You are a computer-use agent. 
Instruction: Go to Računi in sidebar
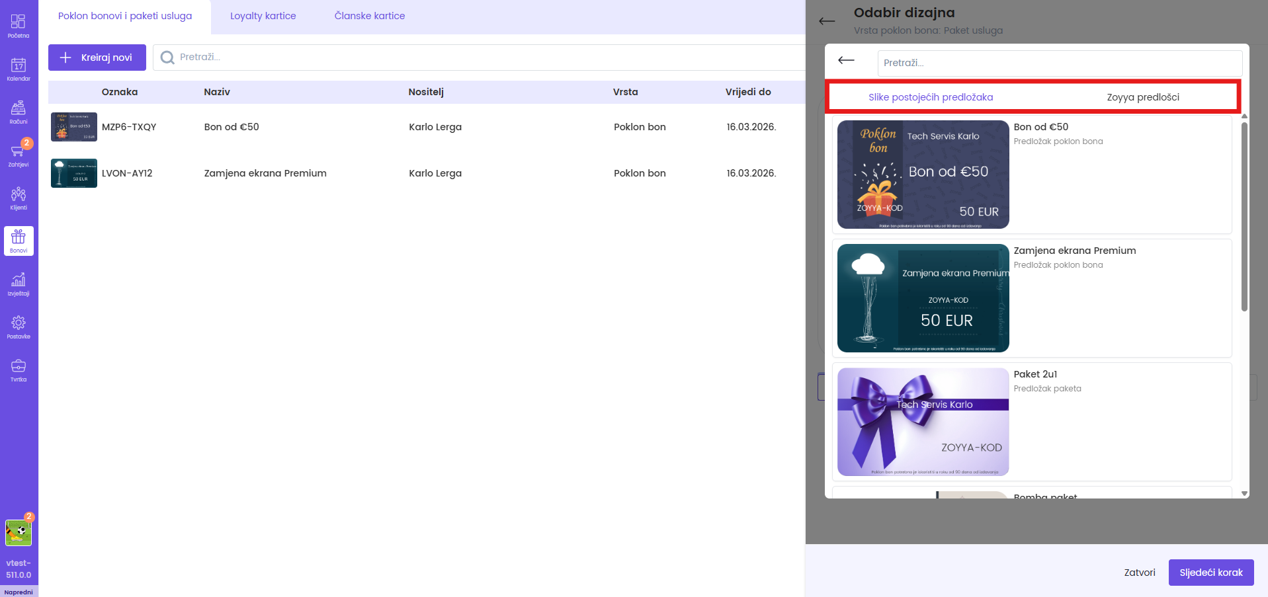[x=19, y=112]
